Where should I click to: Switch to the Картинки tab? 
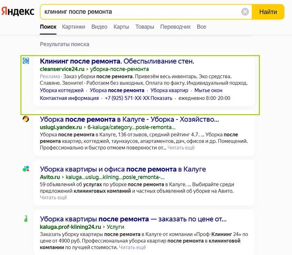(x=74, y=27)
